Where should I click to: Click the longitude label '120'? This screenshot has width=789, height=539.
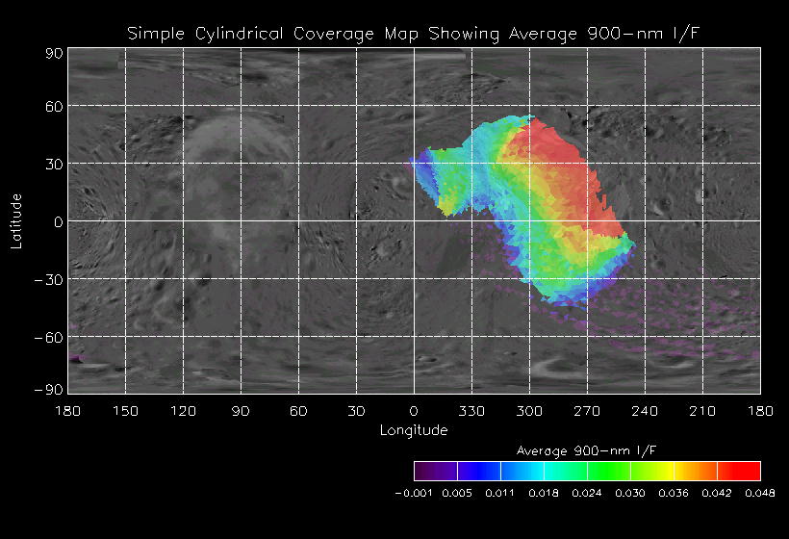point(183,411)
